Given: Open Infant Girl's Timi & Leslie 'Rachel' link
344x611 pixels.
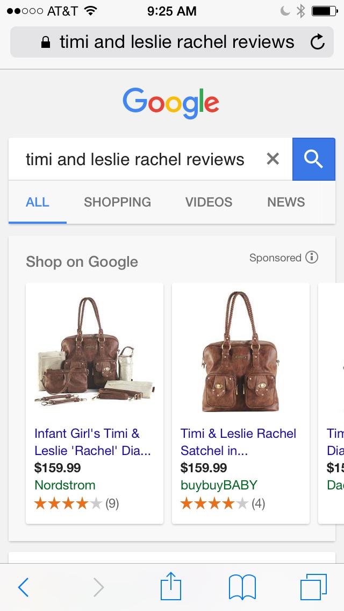Looking at the screenshot, I should [93, 442].
